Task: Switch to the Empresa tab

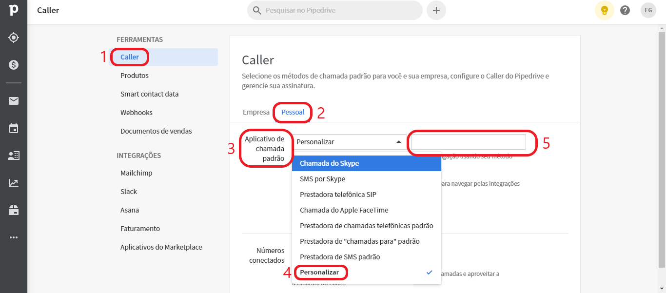Action: [x=256, y=112]
